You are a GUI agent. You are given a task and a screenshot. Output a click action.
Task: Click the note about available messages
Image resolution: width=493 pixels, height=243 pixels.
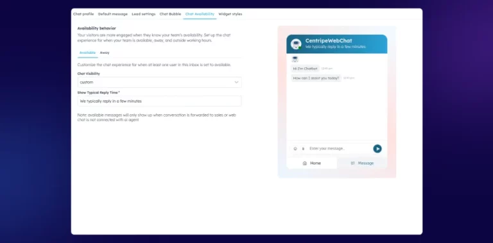coord(157,117)
